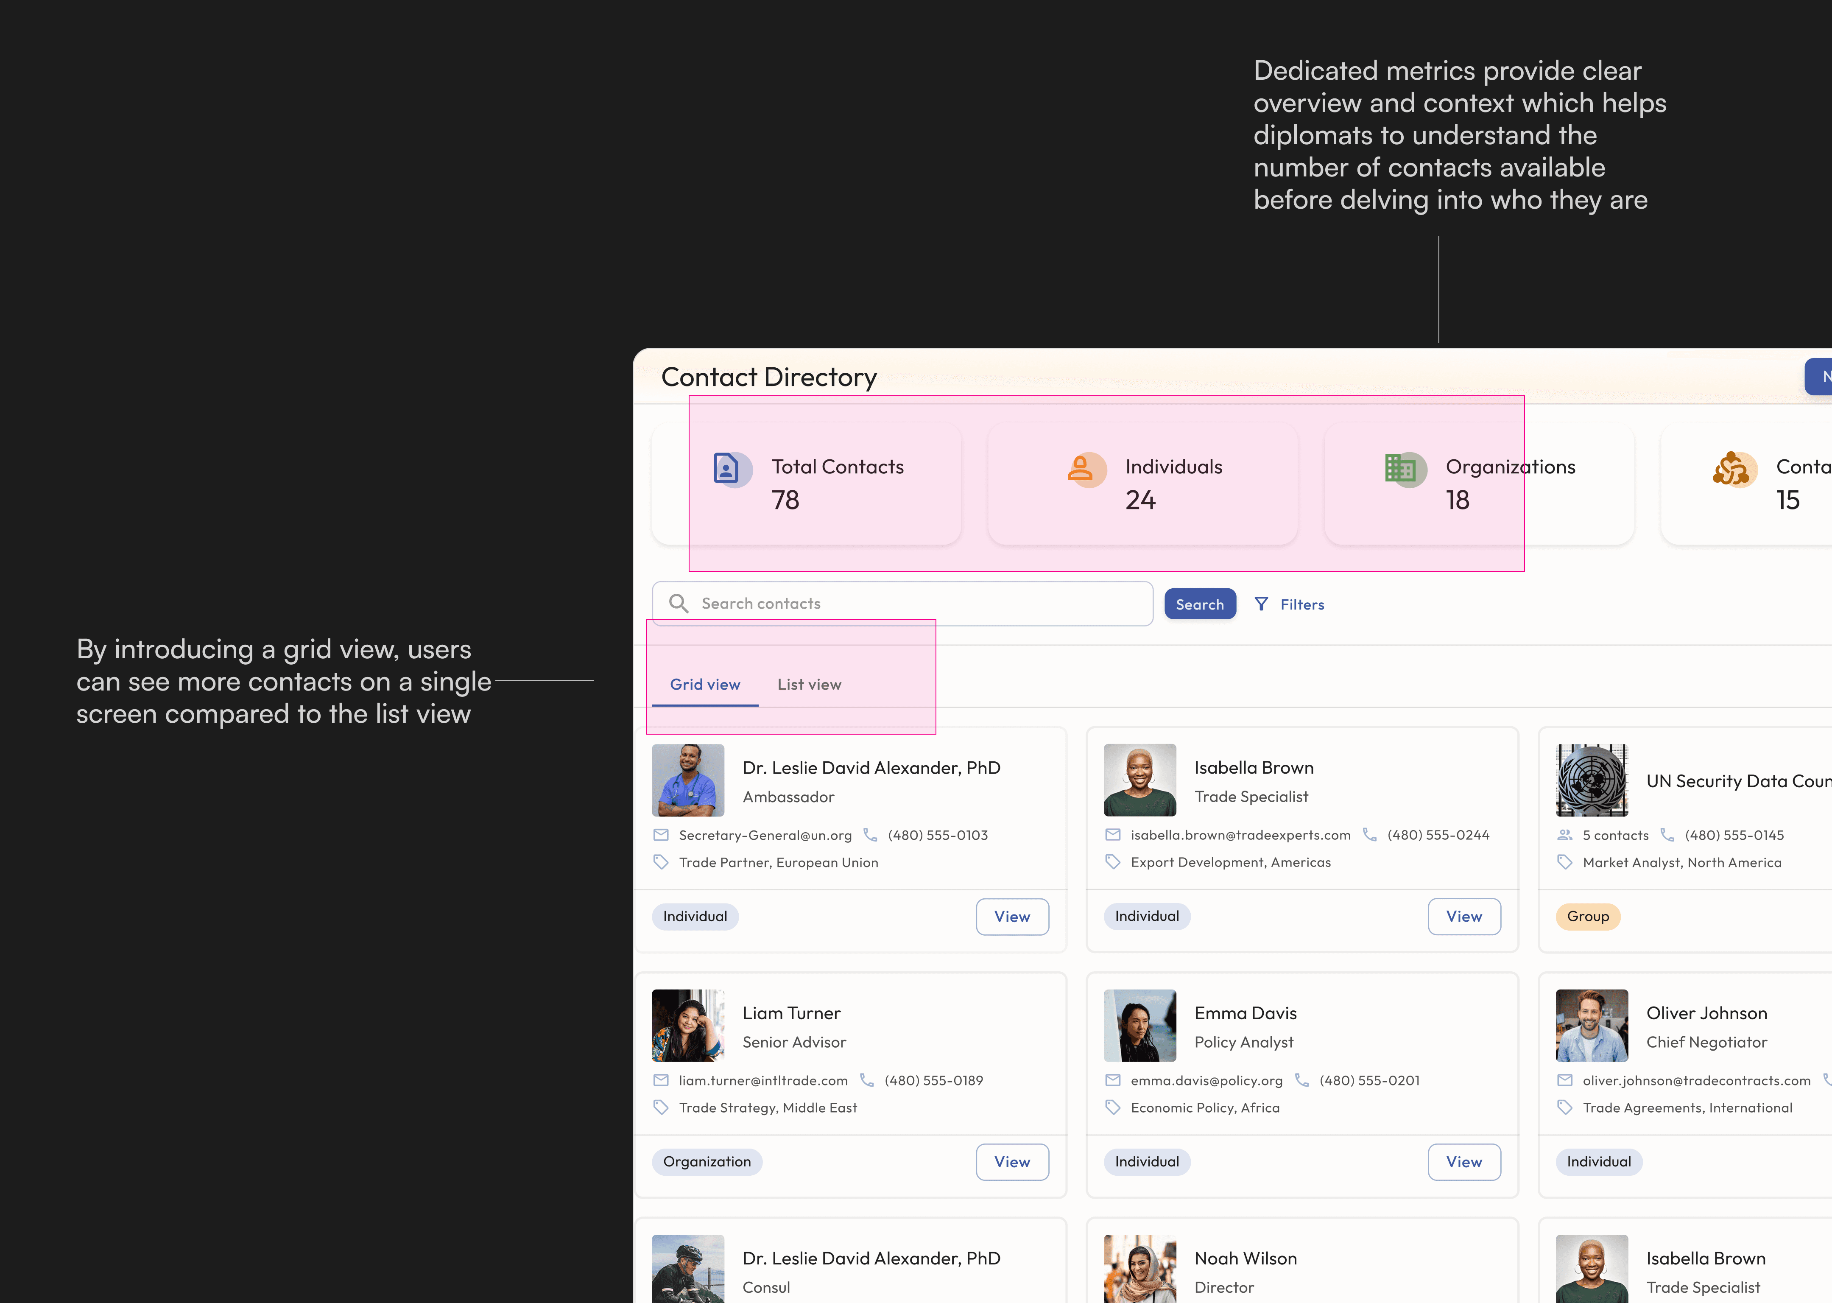Click the Organizations building icon

click(1400, 469)
